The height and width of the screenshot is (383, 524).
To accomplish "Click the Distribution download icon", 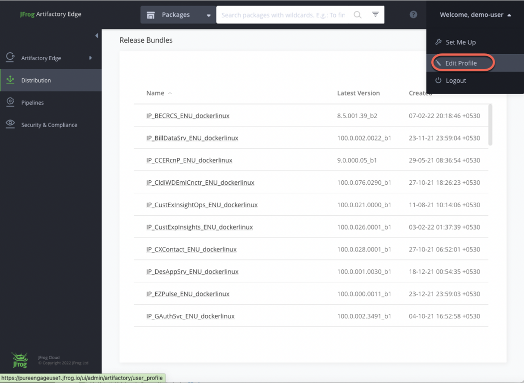I will [x=10, y=80].
